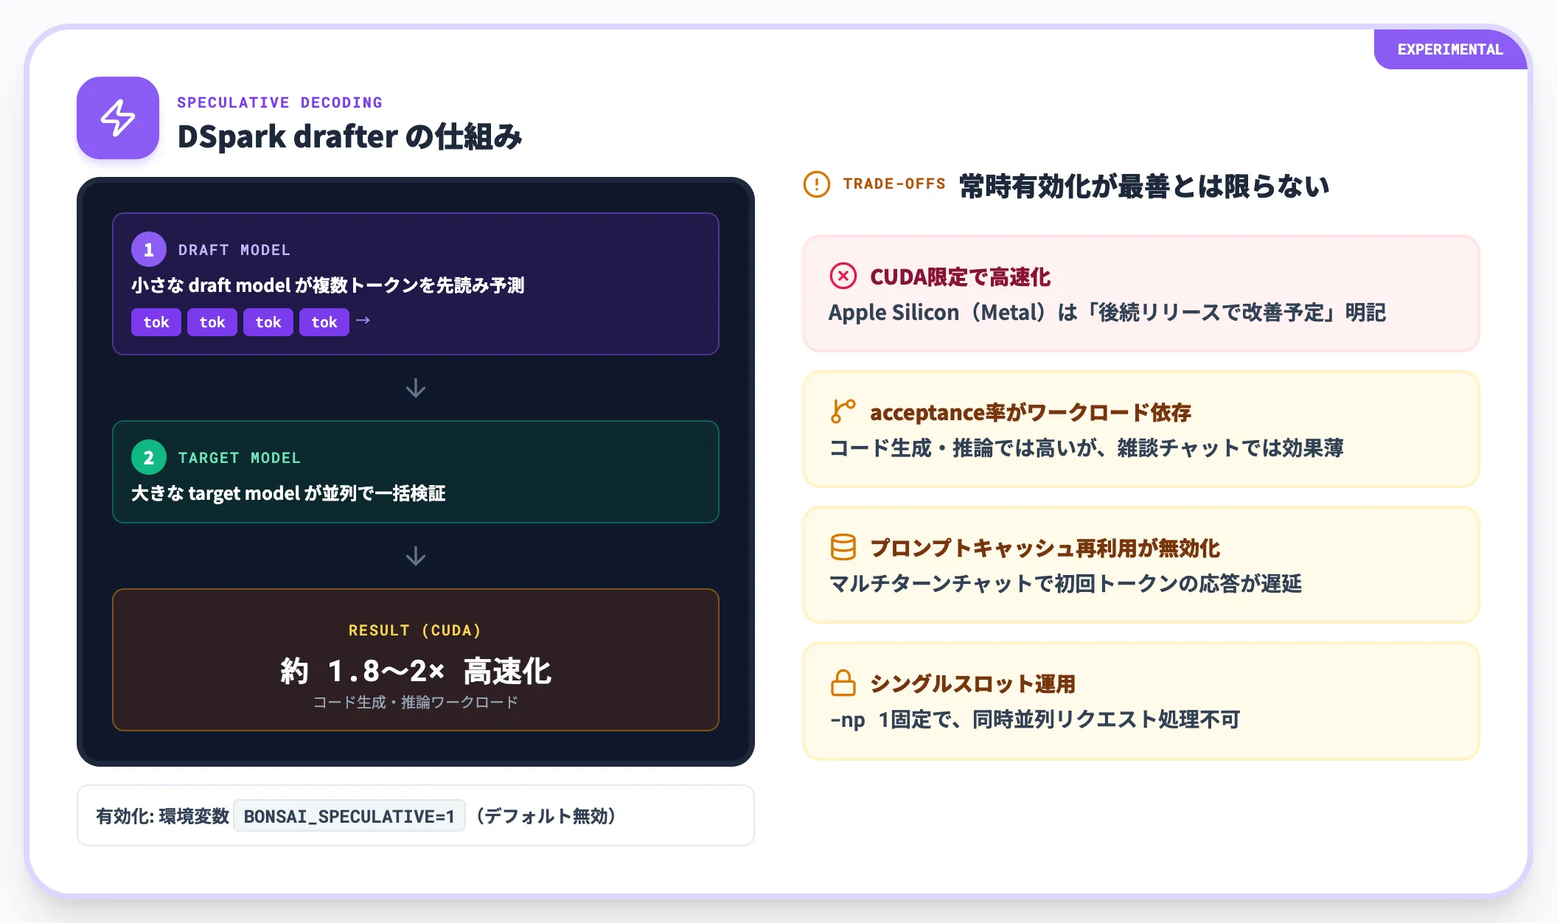Click the TARGET MODEL label
This screenshot has width=1557, height=923.
pyautogui.click(x=240, y=458)
